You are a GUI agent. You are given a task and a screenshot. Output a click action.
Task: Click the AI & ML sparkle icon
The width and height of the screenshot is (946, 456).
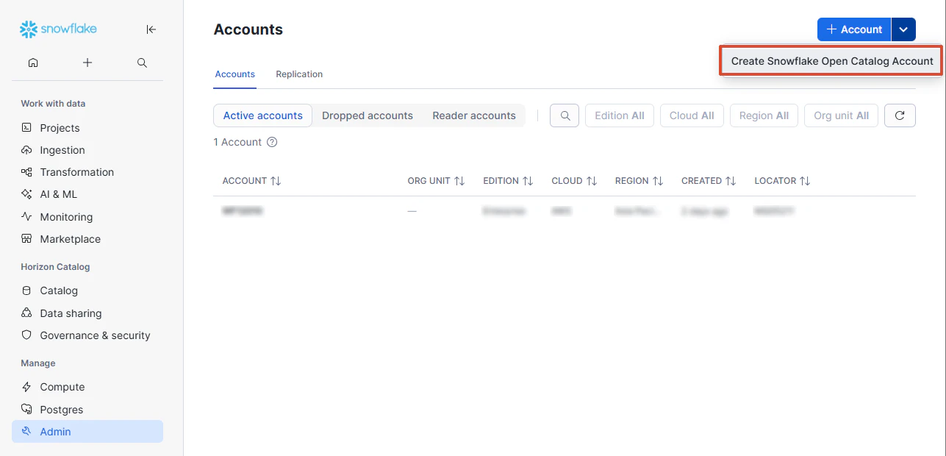pyautogui.click(x=26, y=194)
